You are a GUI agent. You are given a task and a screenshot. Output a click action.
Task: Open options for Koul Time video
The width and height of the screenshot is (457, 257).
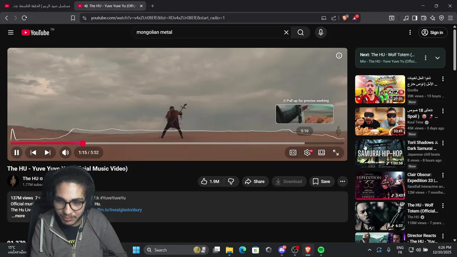(443, 111)
